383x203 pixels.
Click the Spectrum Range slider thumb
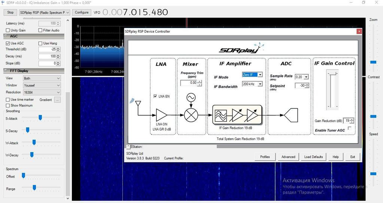tap(34, 188)
